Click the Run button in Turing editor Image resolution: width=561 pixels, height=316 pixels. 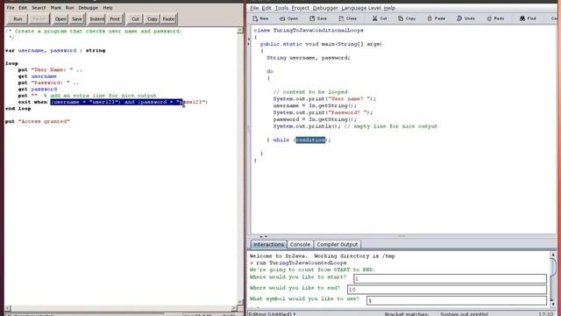tap(18, 19)
